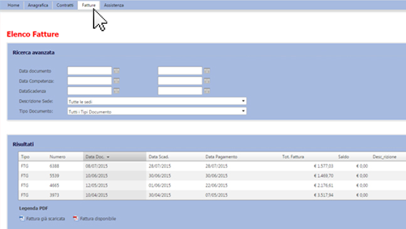Viewport: 406px width, 229px height.
Task: Open calendar for Data Competenza end date
Action: pos(207,81)
